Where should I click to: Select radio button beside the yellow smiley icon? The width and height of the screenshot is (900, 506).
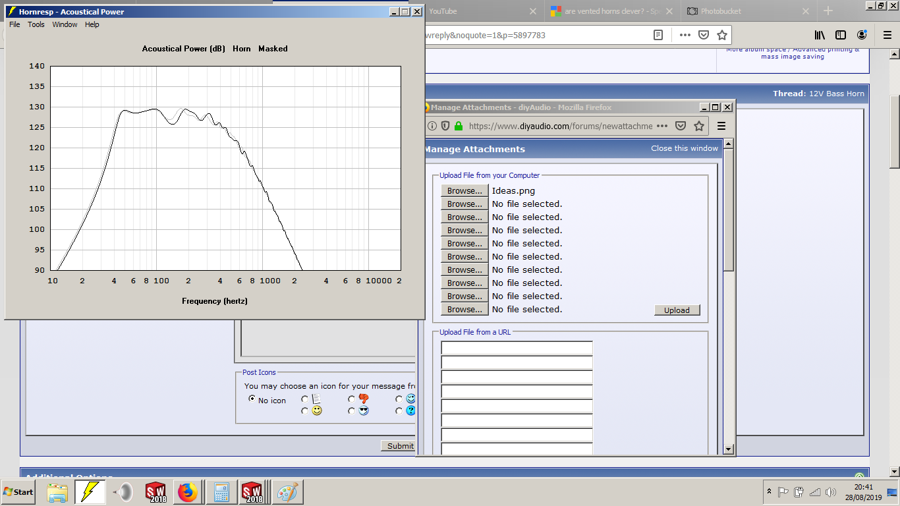pyautogui.click(x=304, y=410)
